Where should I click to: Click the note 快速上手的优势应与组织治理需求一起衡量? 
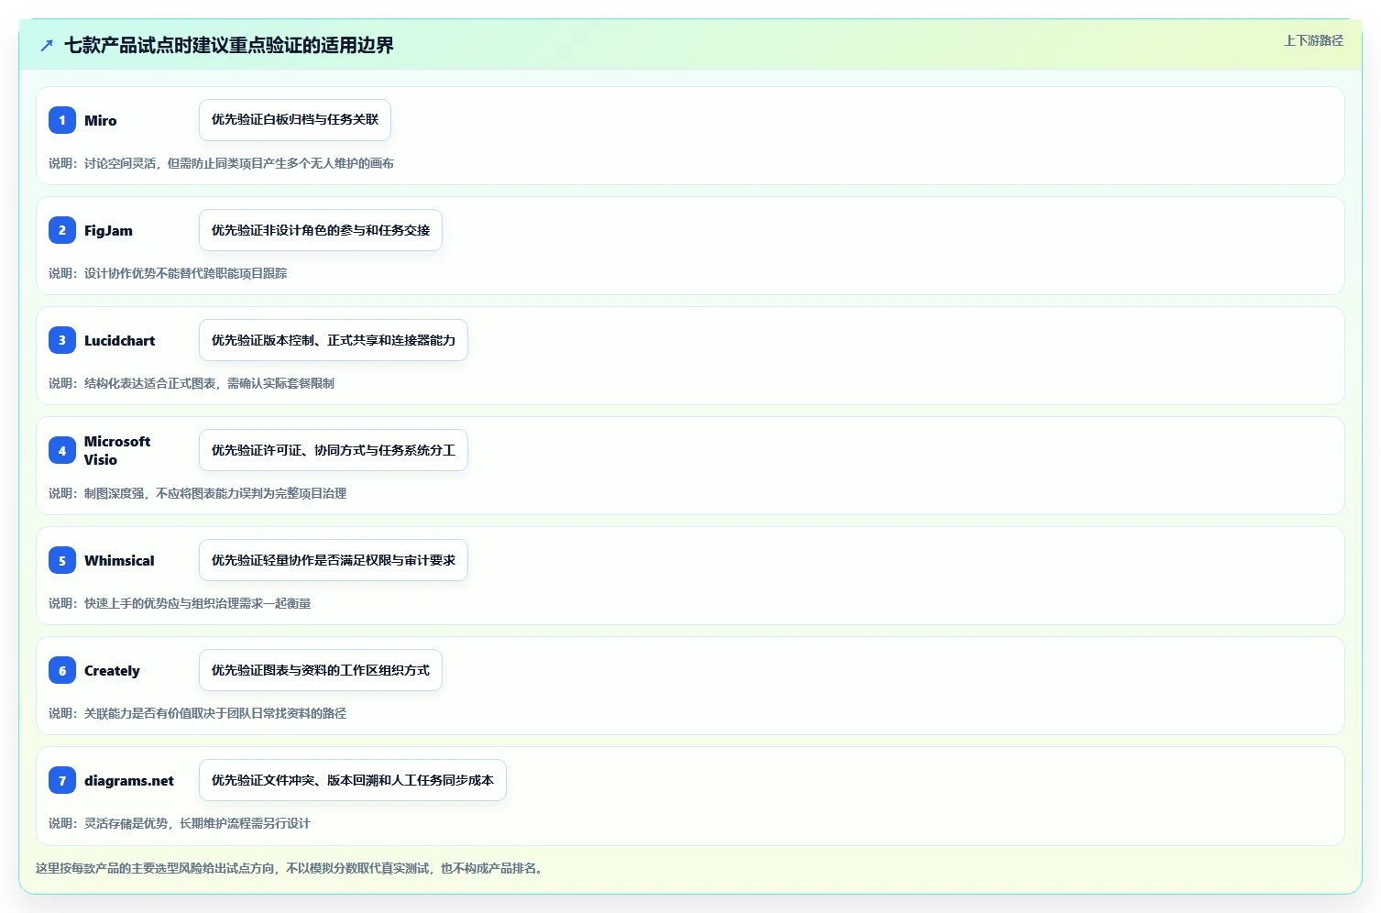click(x=198, y=603)
